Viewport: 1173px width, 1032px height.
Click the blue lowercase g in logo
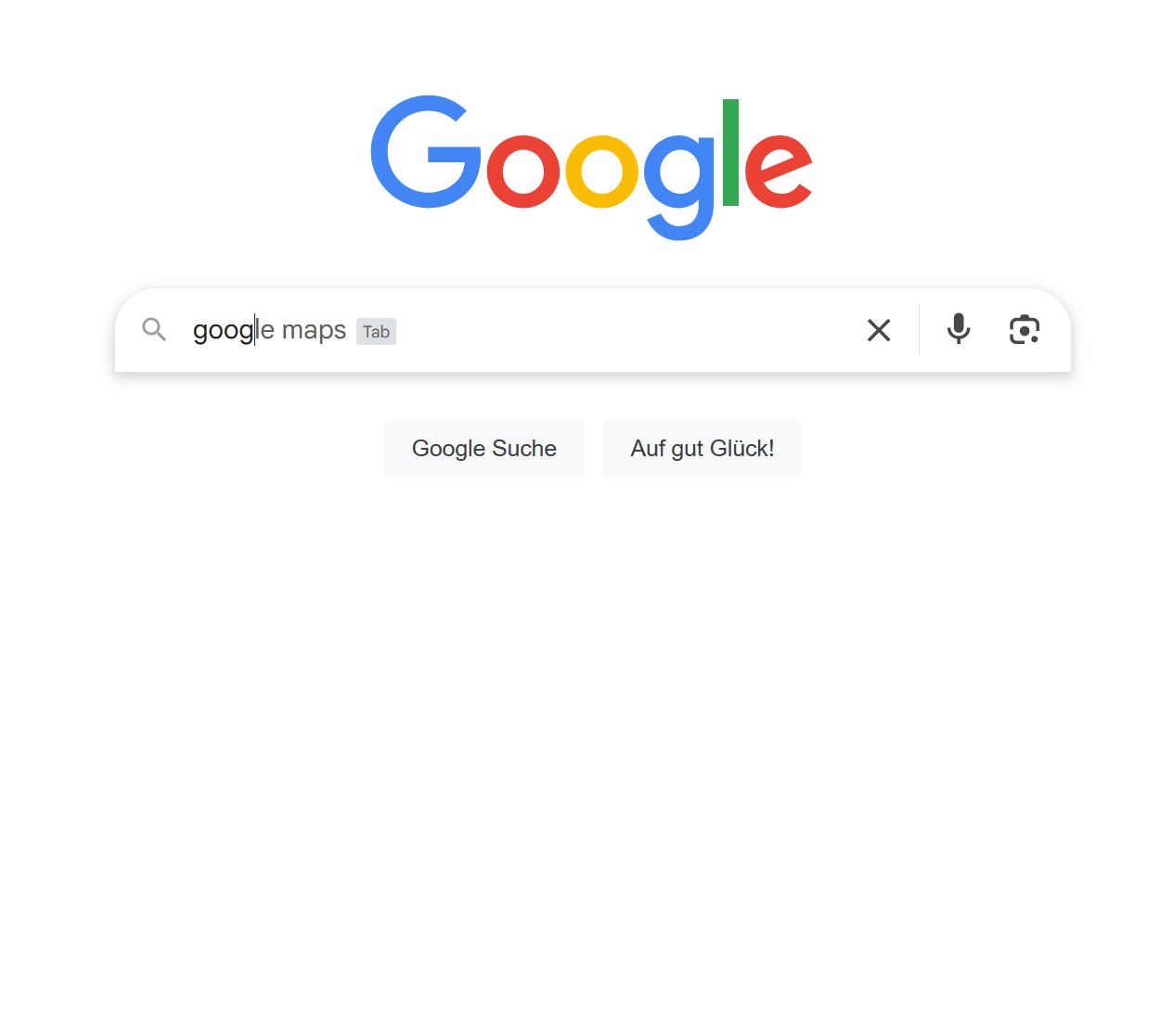[680, 187]
